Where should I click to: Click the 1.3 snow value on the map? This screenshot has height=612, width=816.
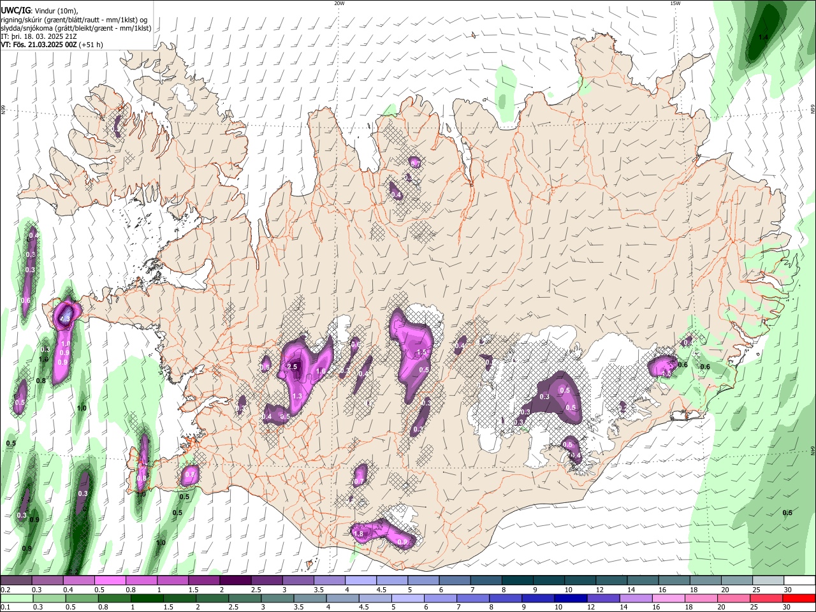(x=297, y=396)
